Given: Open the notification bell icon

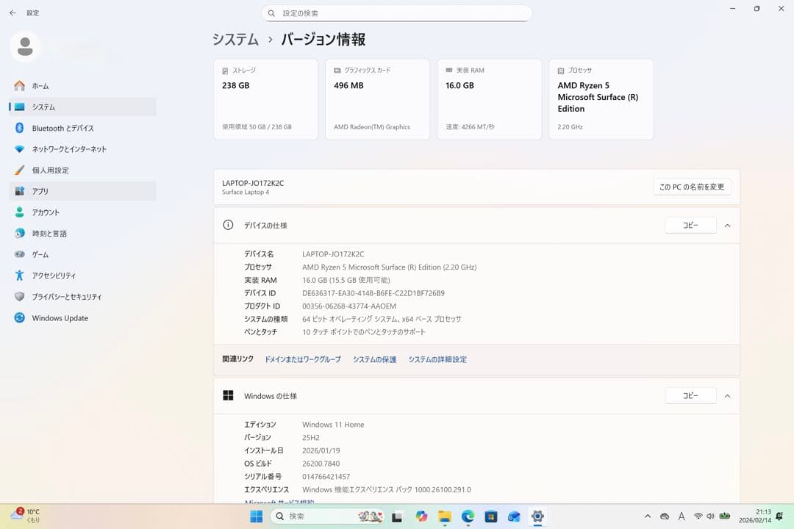Looking at the screenshot, I should (x=779, y=517).
